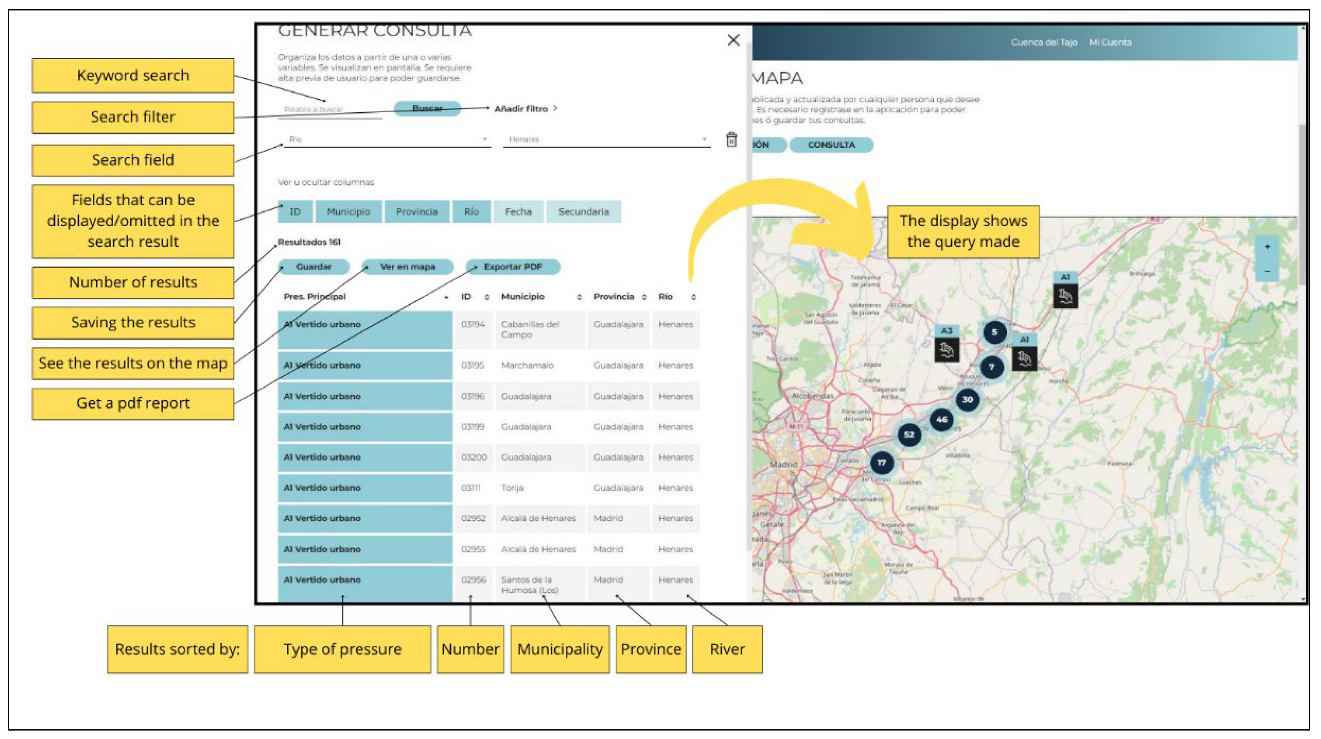Click the Exportar PDF button

pos(513,266)
